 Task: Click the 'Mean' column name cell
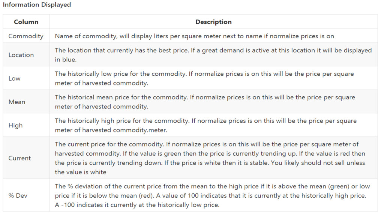click(16, 102)
